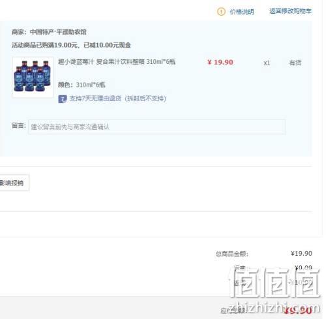Click the 总商品金额 label
Screen dimensions: 326x319
click(x=232, y=254)
